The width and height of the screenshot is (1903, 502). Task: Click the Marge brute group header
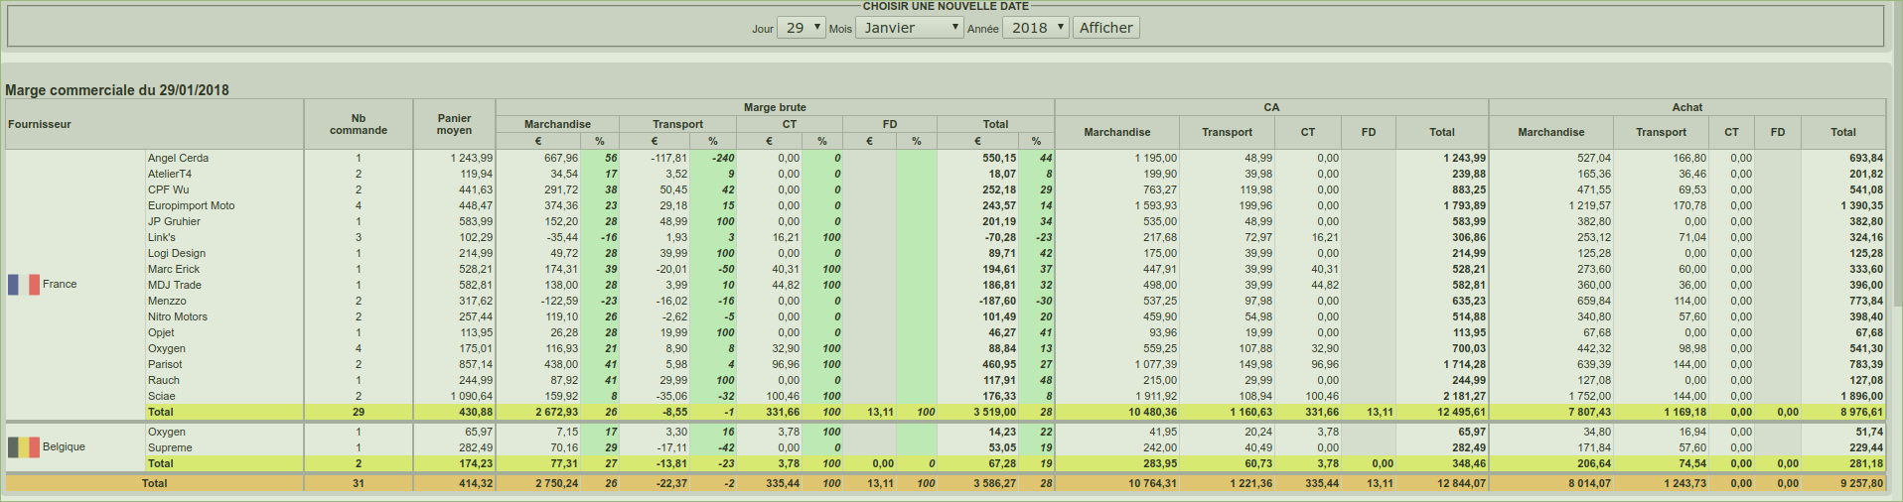coord(775,107)
